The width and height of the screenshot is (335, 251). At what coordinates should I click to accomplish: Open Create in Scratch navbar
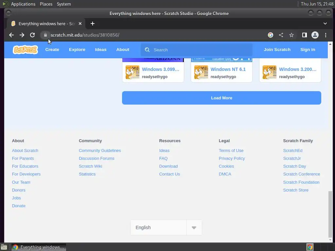click(x=52, y=50)
